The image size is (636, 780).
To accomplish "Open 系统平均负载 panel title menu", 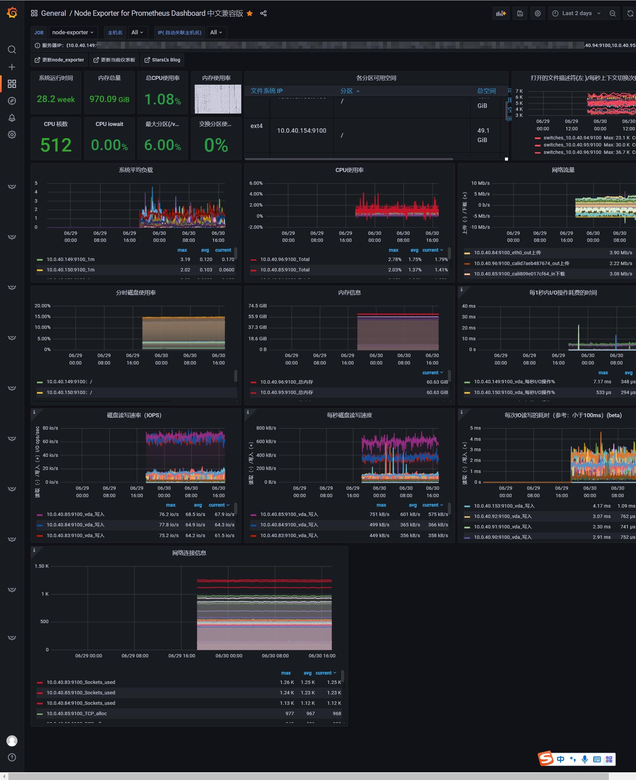I will pyautogui.click(x=136, y=170).
